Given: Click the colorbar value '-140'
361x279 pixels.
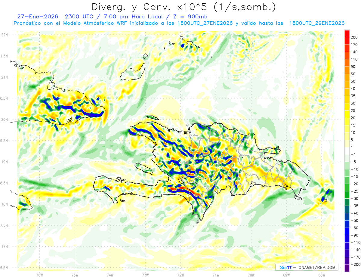Looking at the screenshot, I should (356, 250).
